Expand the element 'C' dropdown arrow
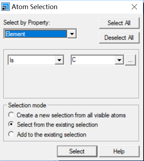144x161 pixels. [119, 60]
